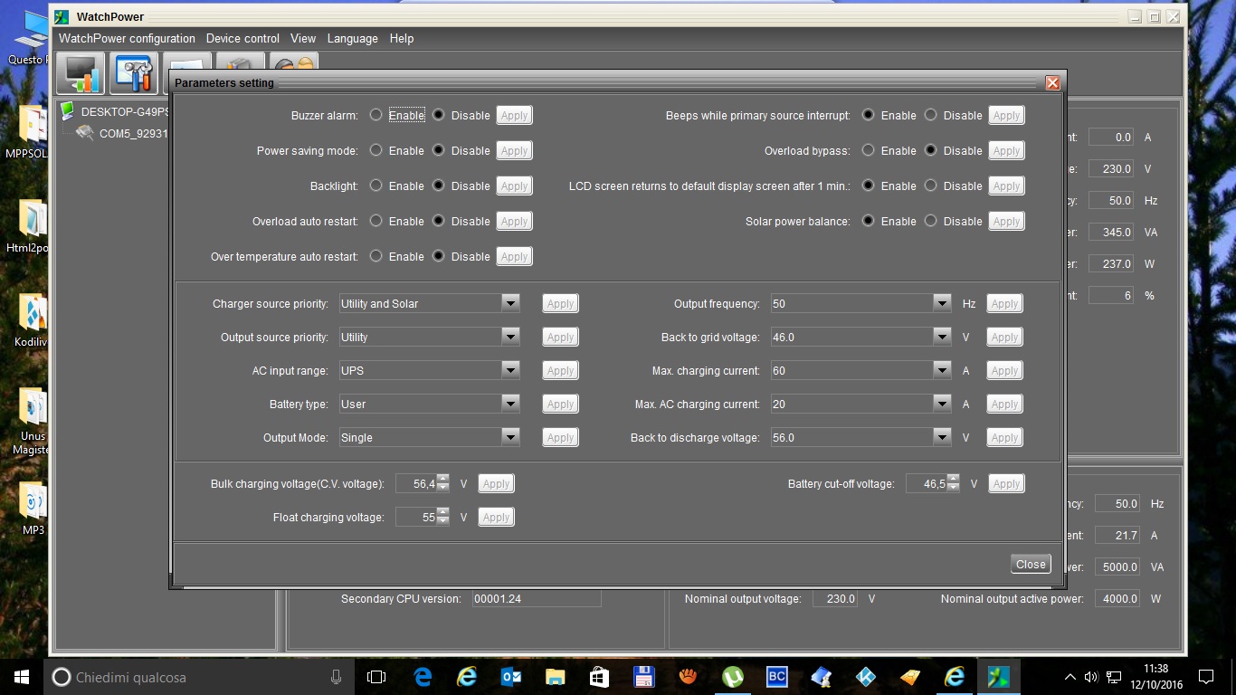Apply the Max. charging current setting

(1004, 370)
